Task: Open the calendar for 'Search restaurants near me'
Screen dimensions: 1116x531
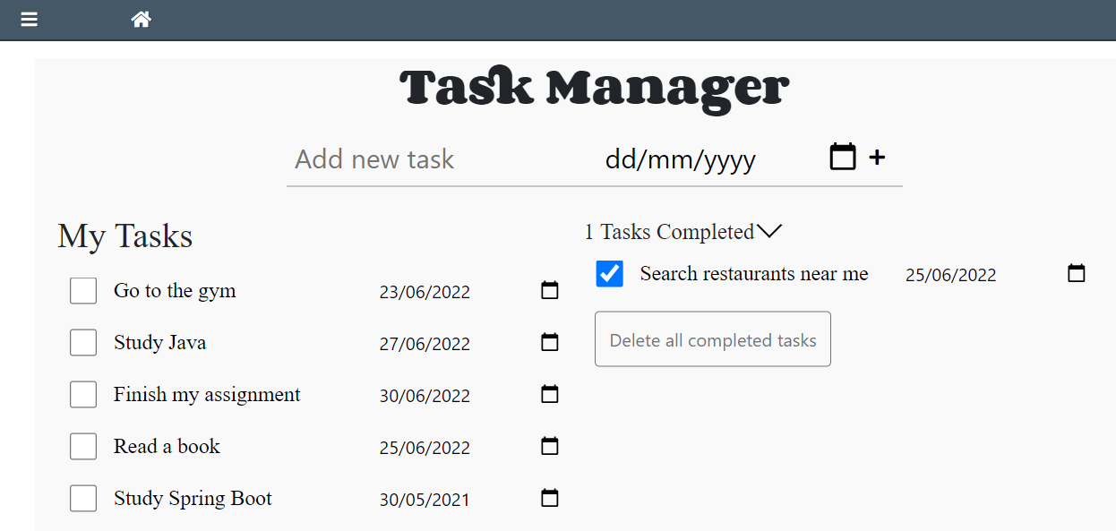Action: point(1076,273)
